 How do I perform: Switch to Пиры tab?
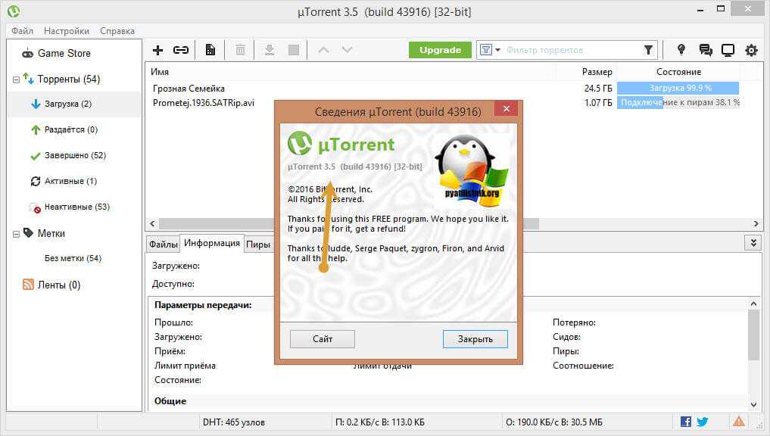(x=258, y=244)
